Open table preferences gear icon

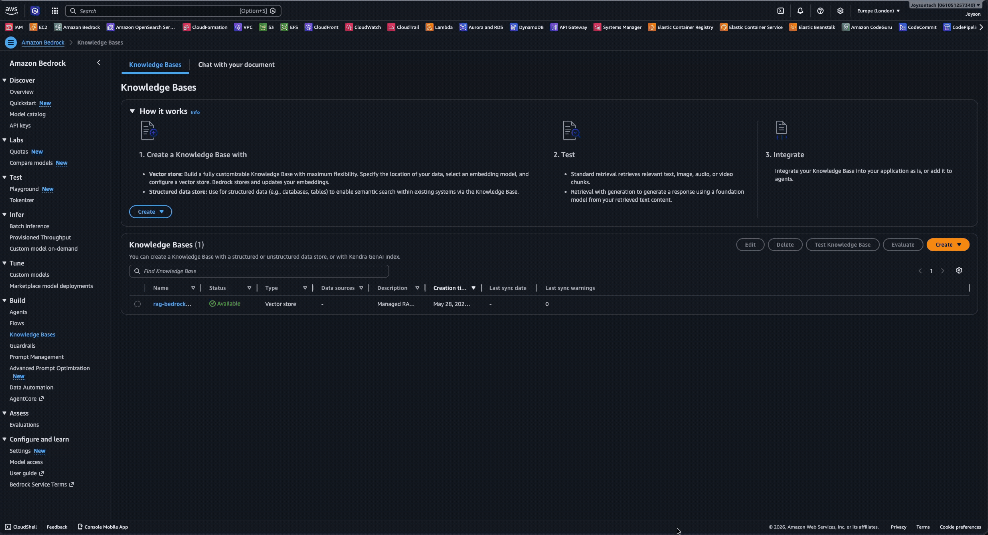(x=959, y=271)
